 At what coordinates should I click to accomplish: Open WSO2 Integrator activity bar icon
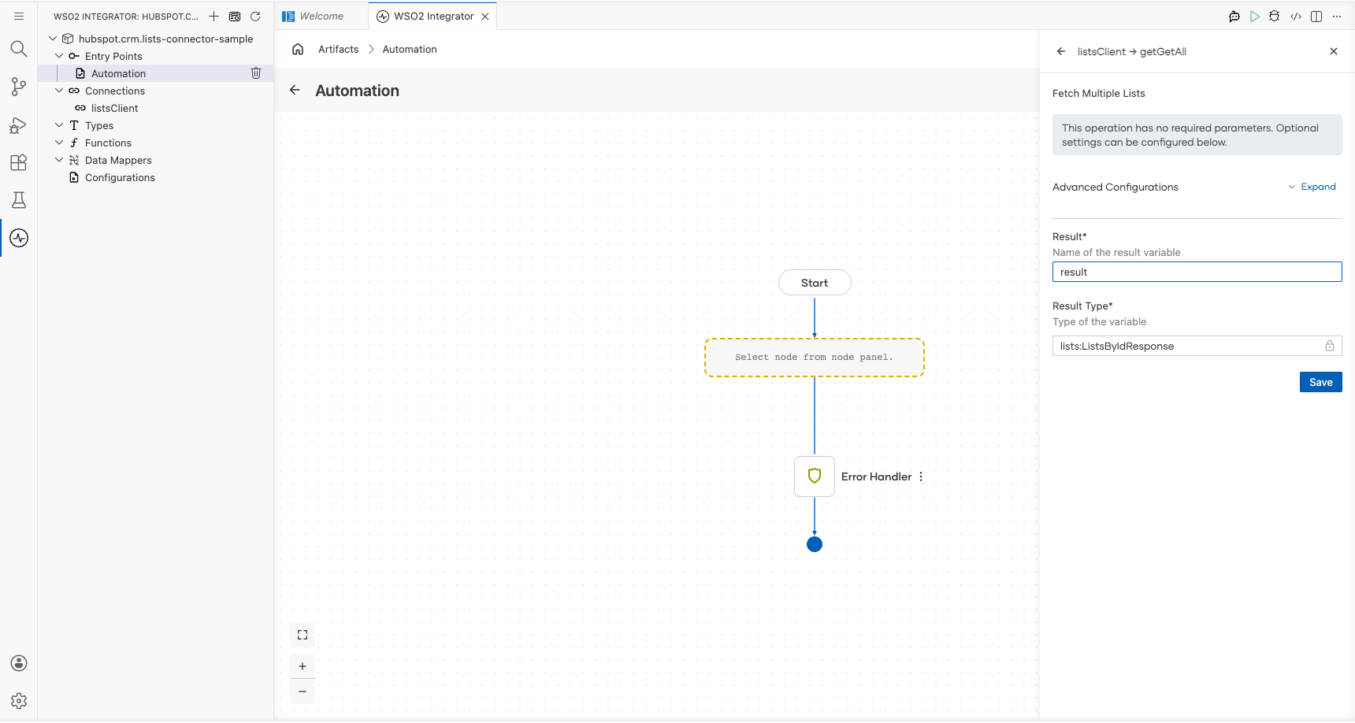[x=19, y=238]
